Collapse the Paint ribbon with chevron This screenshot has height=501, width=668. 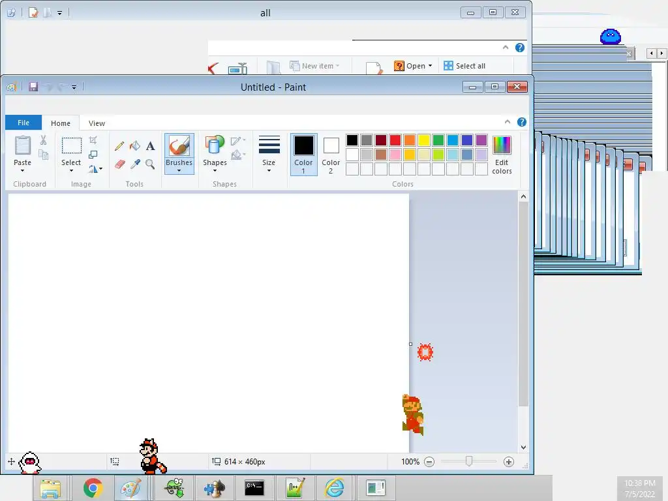pos(508,122)
